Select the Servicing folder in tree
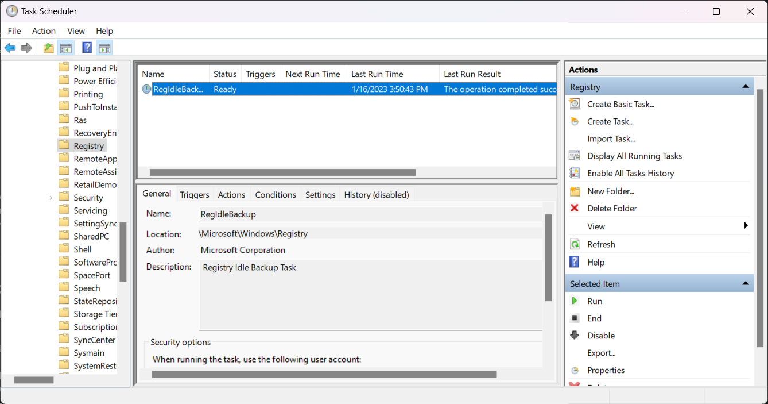 coord(90,210)
